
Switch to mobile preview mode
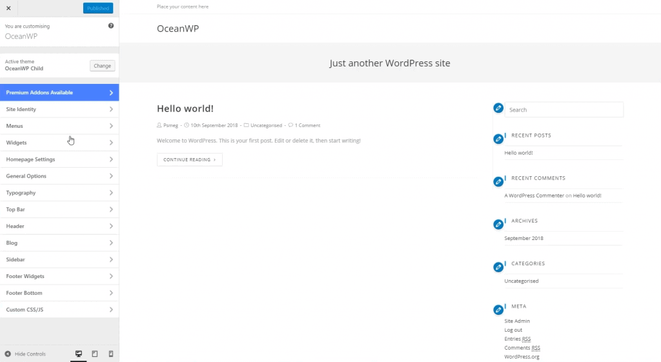(110, 354)
